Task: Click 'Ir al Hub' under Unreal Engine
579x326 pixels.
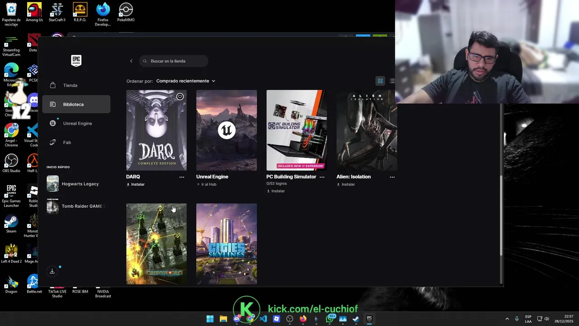Action: (x=206, y=184)
